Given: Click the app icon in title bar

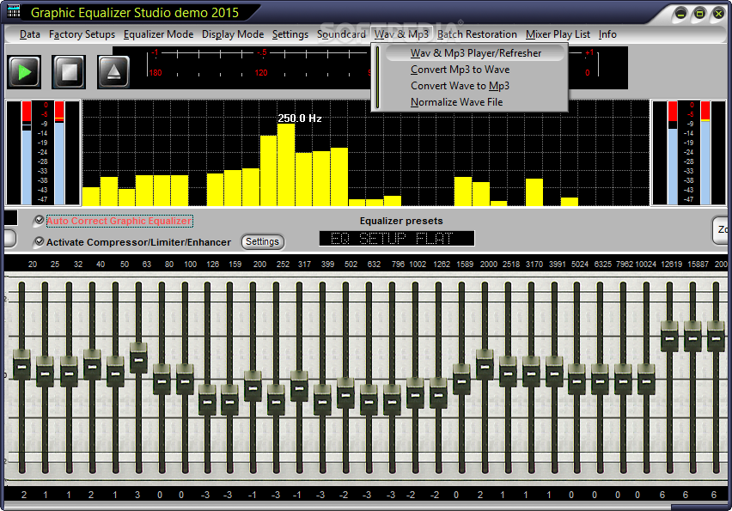Looking at the screenshot, I should [x=14, y=11].
